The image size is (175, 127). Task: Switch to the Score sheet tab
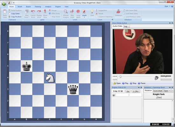coord(157,91)
